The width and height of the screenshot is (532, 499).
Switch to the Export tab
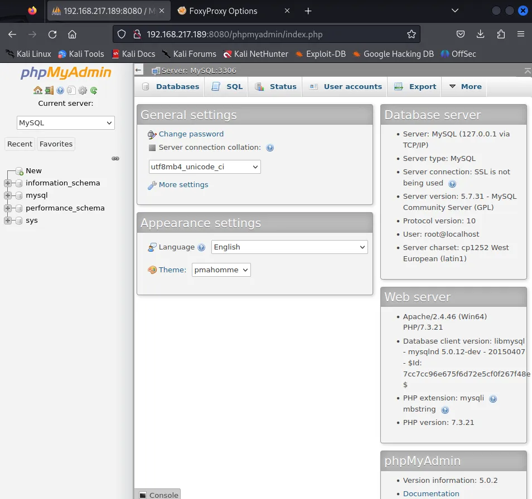tap(415, 87)
